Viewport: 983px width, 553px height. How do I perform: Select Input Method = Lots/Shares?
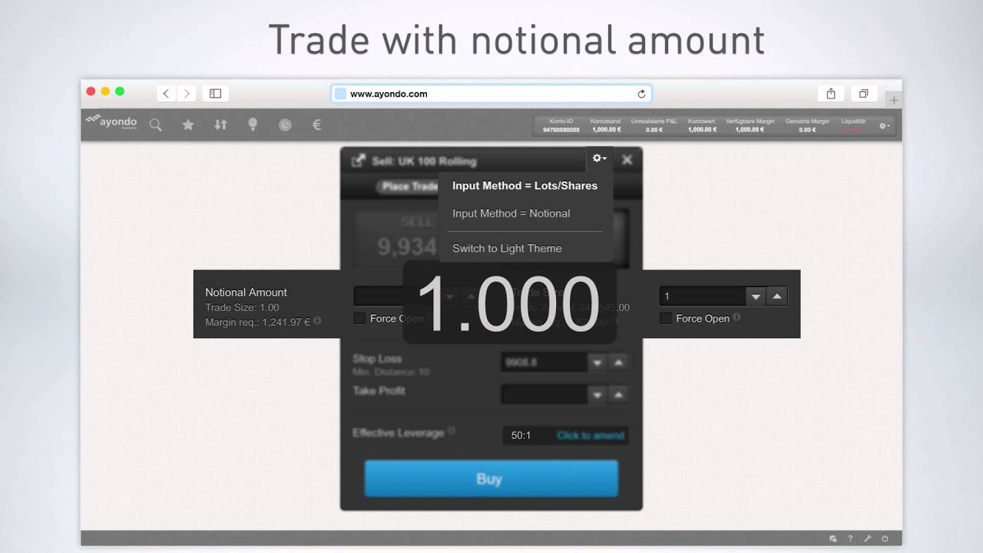(525, 186)
